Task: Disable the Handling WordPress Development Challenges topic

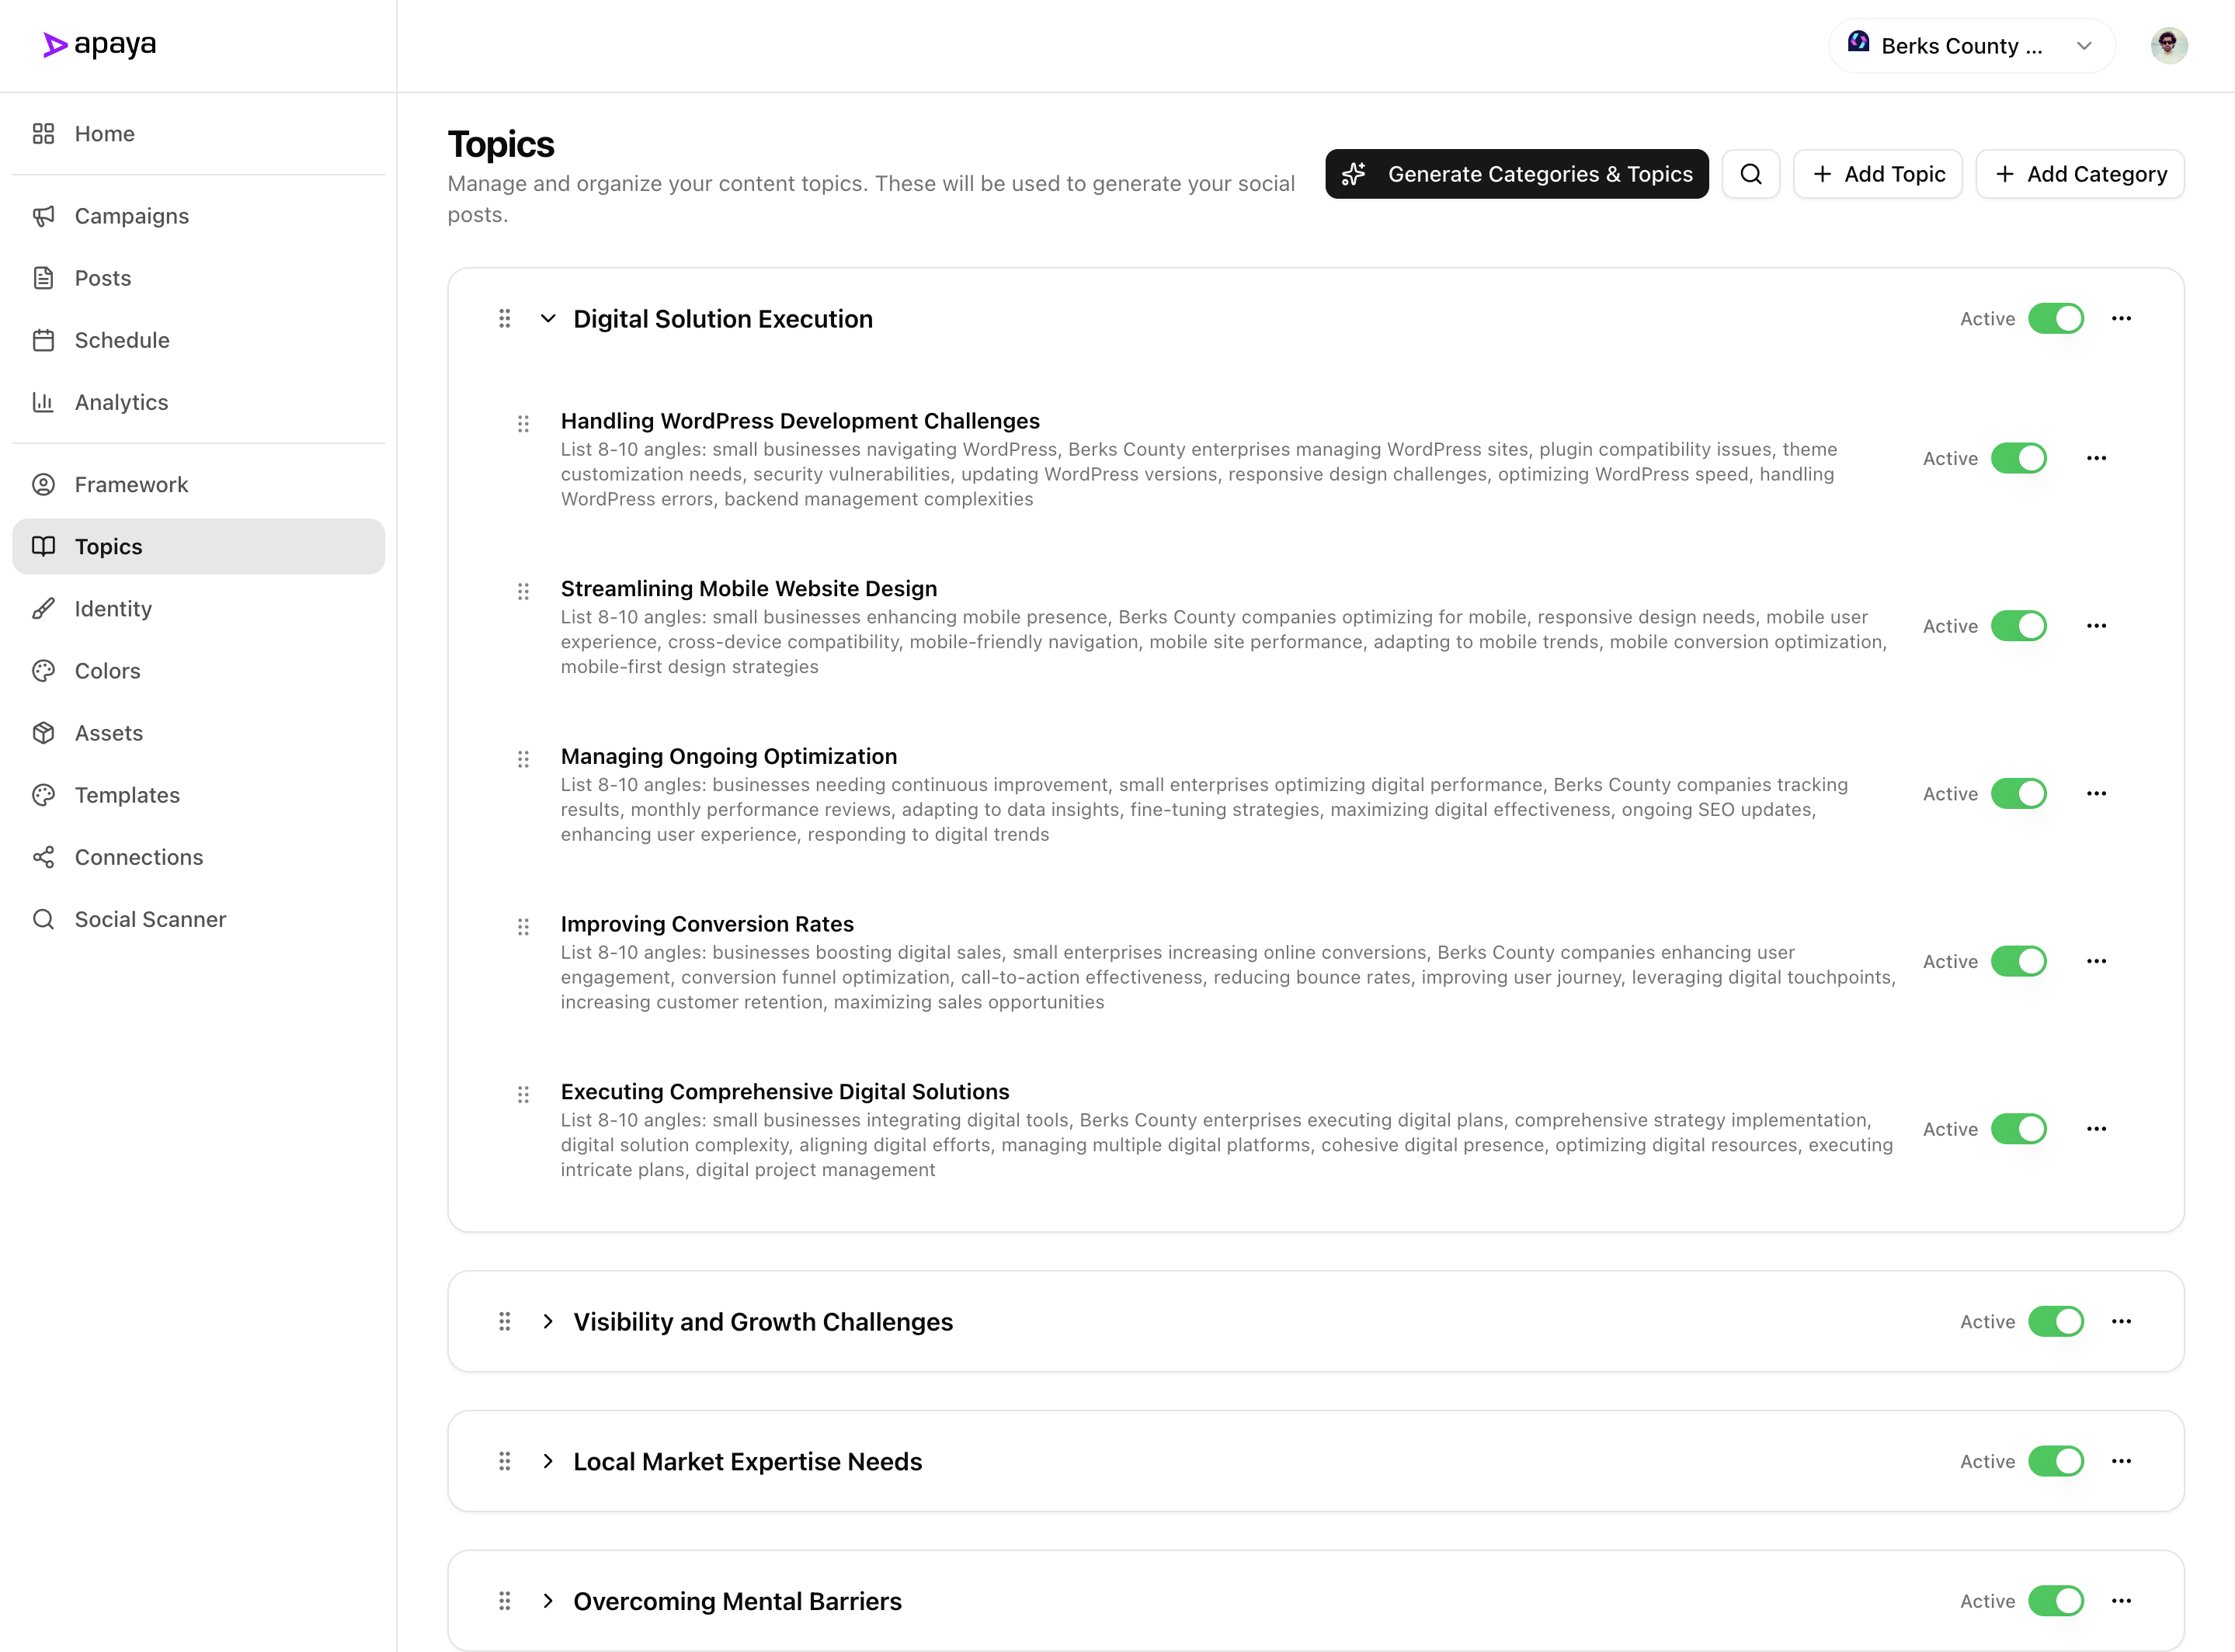Action: 2018,458
